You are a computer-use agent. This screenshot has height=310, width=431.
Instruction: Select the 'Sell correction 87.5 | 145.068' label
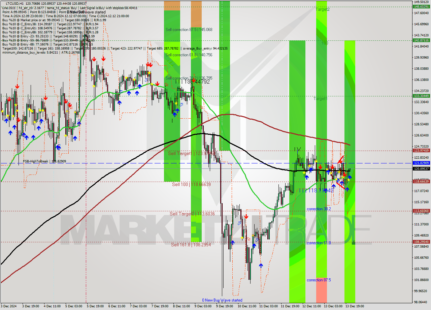coord(189,30)
